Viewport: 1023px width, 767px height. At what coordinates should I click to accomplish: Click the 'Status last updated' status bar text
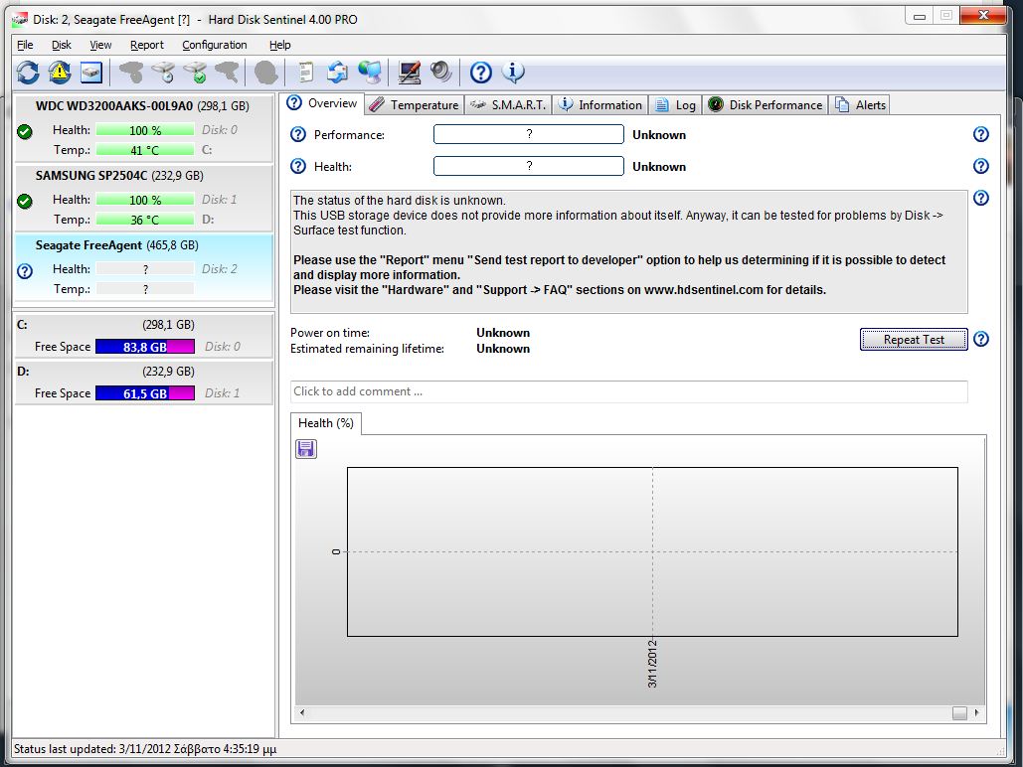(145, 749)
